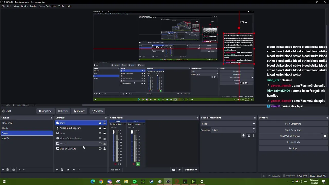This screenshot has width=329, height=185.
Task: Open the Edit menu
Action: tap(9, 6)
